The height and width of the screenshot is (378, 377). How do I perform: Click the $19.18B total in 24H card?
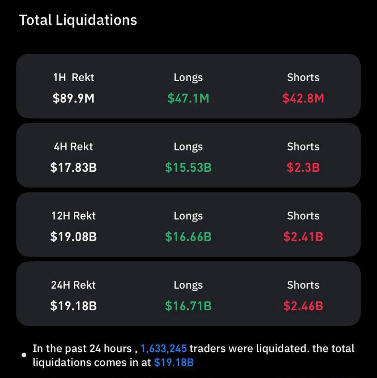coord(74,306)
